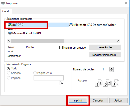The image size is (130, 106).
Task: Decrease number of copies with down arrow
Action: (111, 70)
